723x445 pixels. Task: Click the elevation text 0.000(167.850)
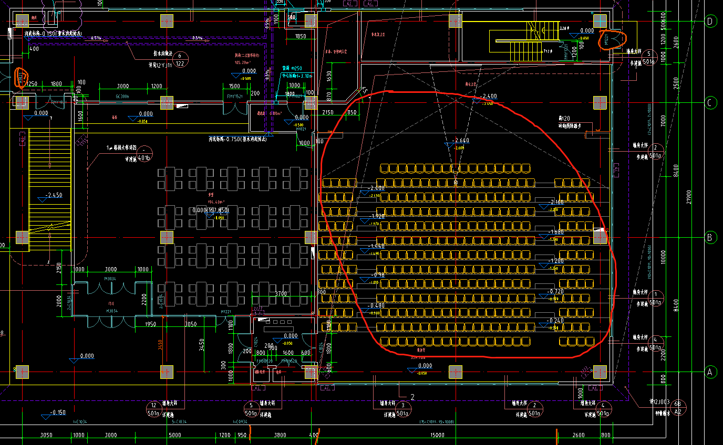pyautogui.click(x=211, y=210)
